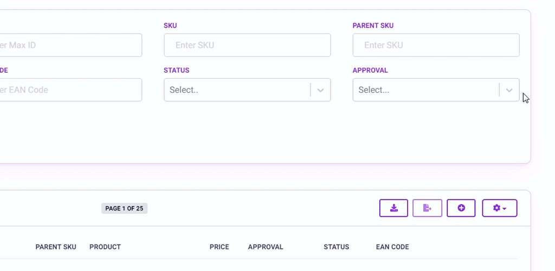Sort by the PRICE column header

(x=219, y=247)
